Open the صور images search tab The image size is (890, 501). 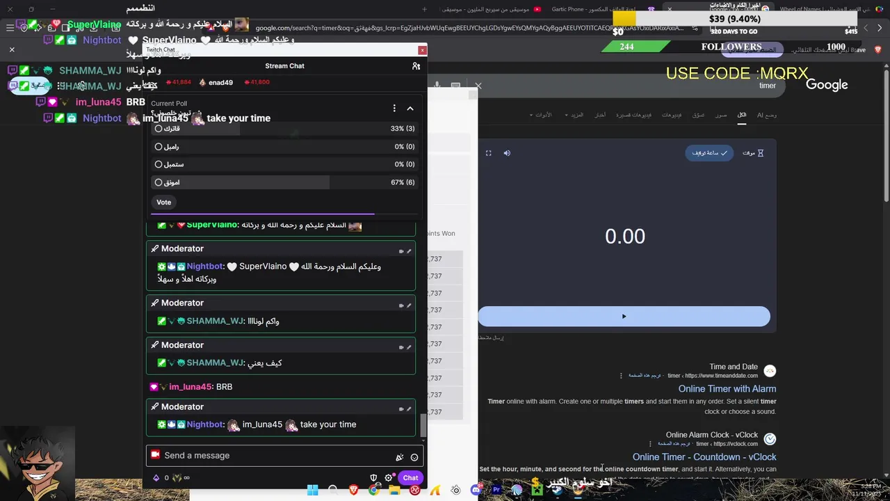(721, 115)
